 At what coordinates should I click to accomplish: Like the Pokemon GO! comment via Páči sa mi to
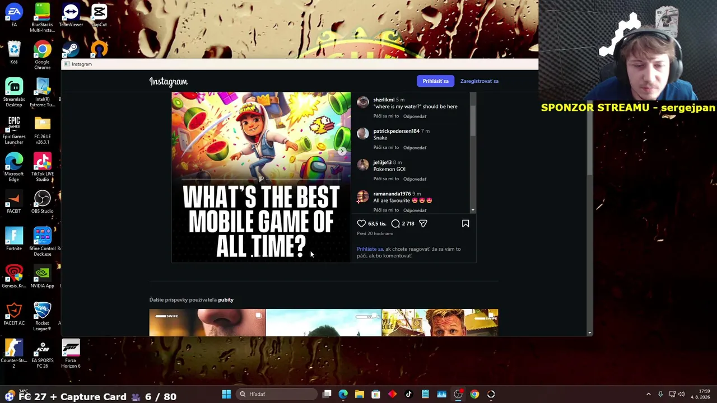pyautogui.click(x=386, y=179)
